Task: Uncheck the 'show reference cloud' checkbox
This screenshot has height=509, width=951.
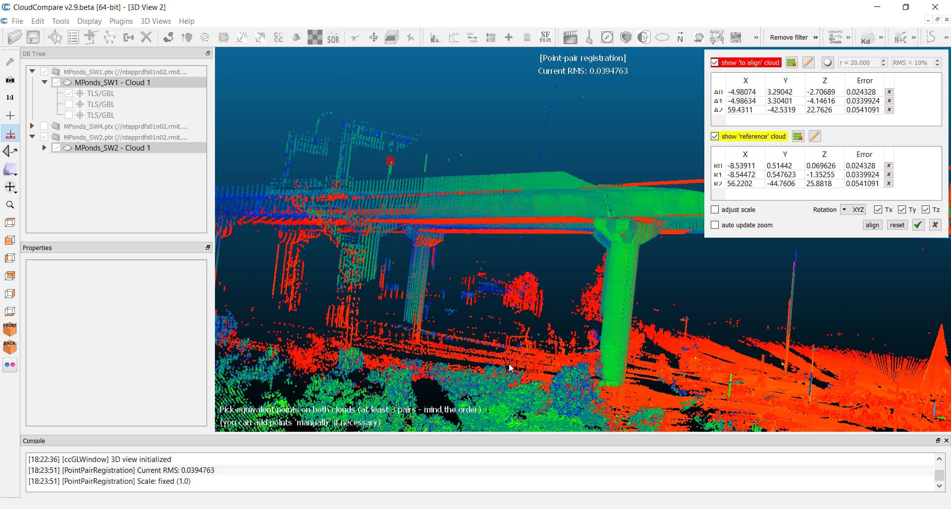Action: (x=715, y=136)
